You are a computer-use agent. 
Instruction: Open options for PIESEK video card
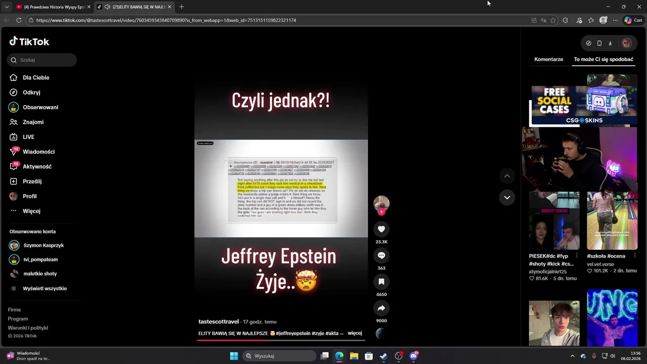point(577,256)
